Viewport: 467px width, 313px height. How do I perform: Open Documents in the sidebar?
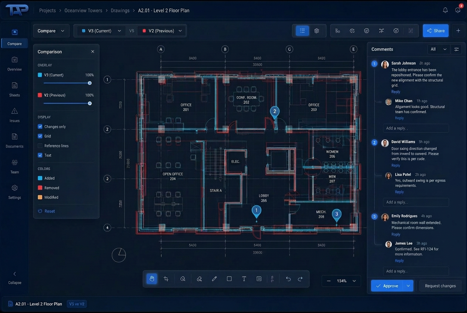click(14, 141)
